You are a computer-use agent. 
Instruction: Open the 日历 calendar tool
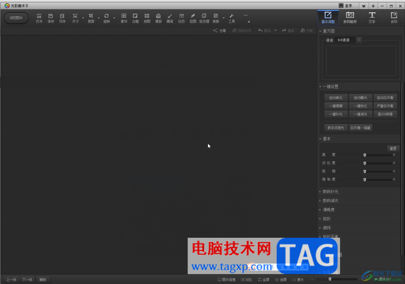[181, 18]
